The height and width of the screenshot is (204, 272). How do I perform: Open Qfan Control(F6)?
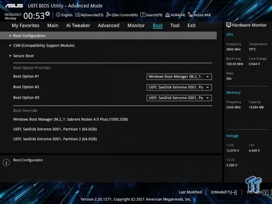[x=122, y=15]
